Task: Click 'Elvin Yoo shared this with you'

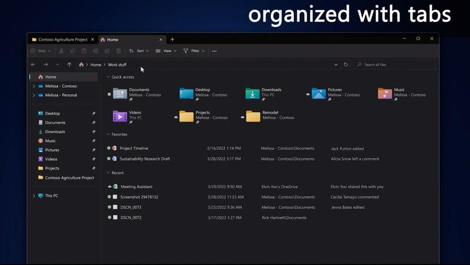Action: (357, 186)
